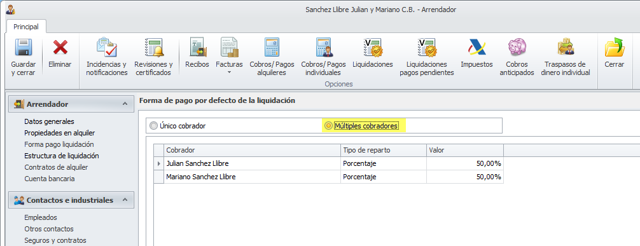Open Seguros y contratos
The height and width of the screenshot is (246, 640).
[x=55, y=240]
